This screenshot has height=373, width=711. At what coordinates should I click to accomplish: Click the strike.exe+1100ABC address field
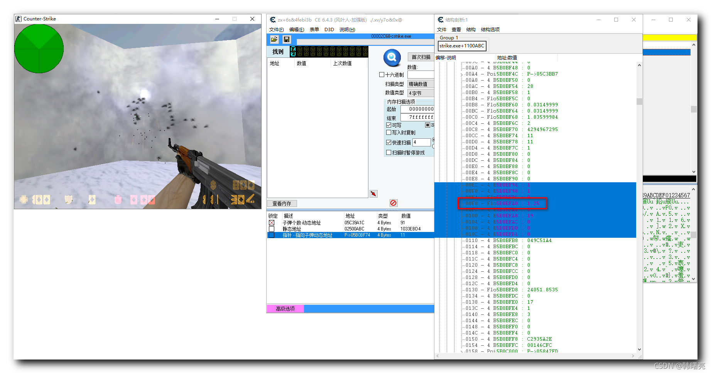tap(462, 46)
